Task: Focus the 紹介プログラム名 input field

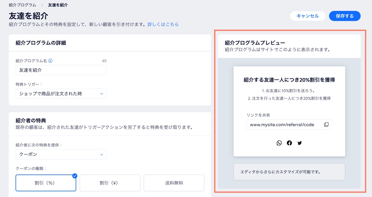Action: pyautogui.click(x=61, y=70)
